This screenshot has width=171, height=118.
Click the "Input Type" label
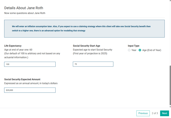click(x=133, y=46)
